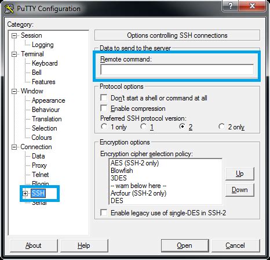Open the Proxy category

39,165
